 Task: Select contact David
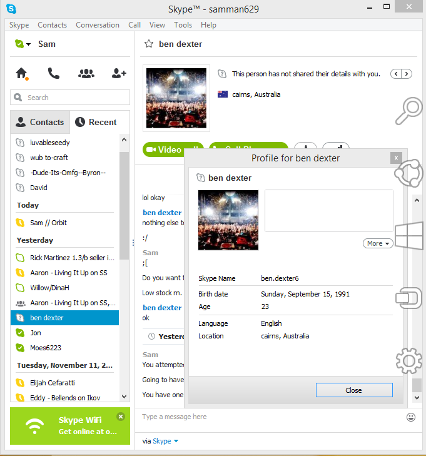coord(64,188)
